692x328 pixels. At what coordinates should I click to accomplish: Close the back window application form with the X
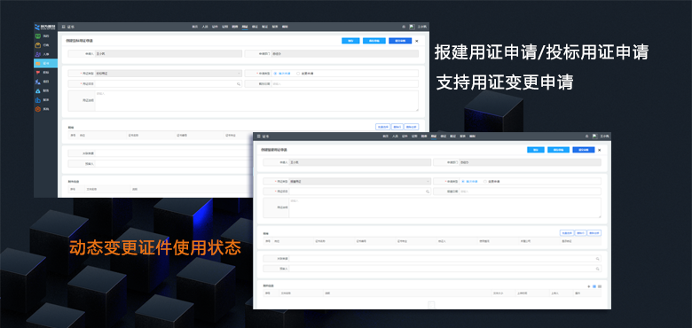pos(417,41)
